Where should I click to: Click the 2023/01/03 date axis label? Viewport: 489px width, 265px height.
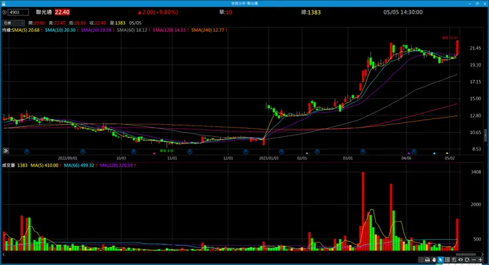269,159
